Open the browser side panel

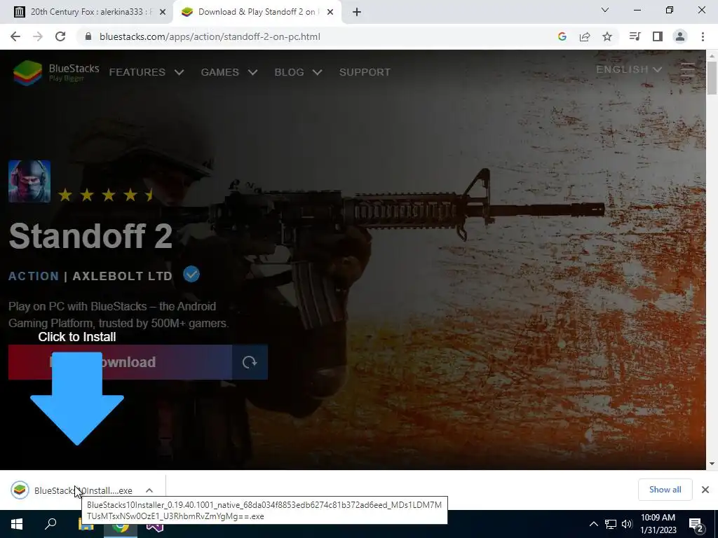click(x=658, y=36)
